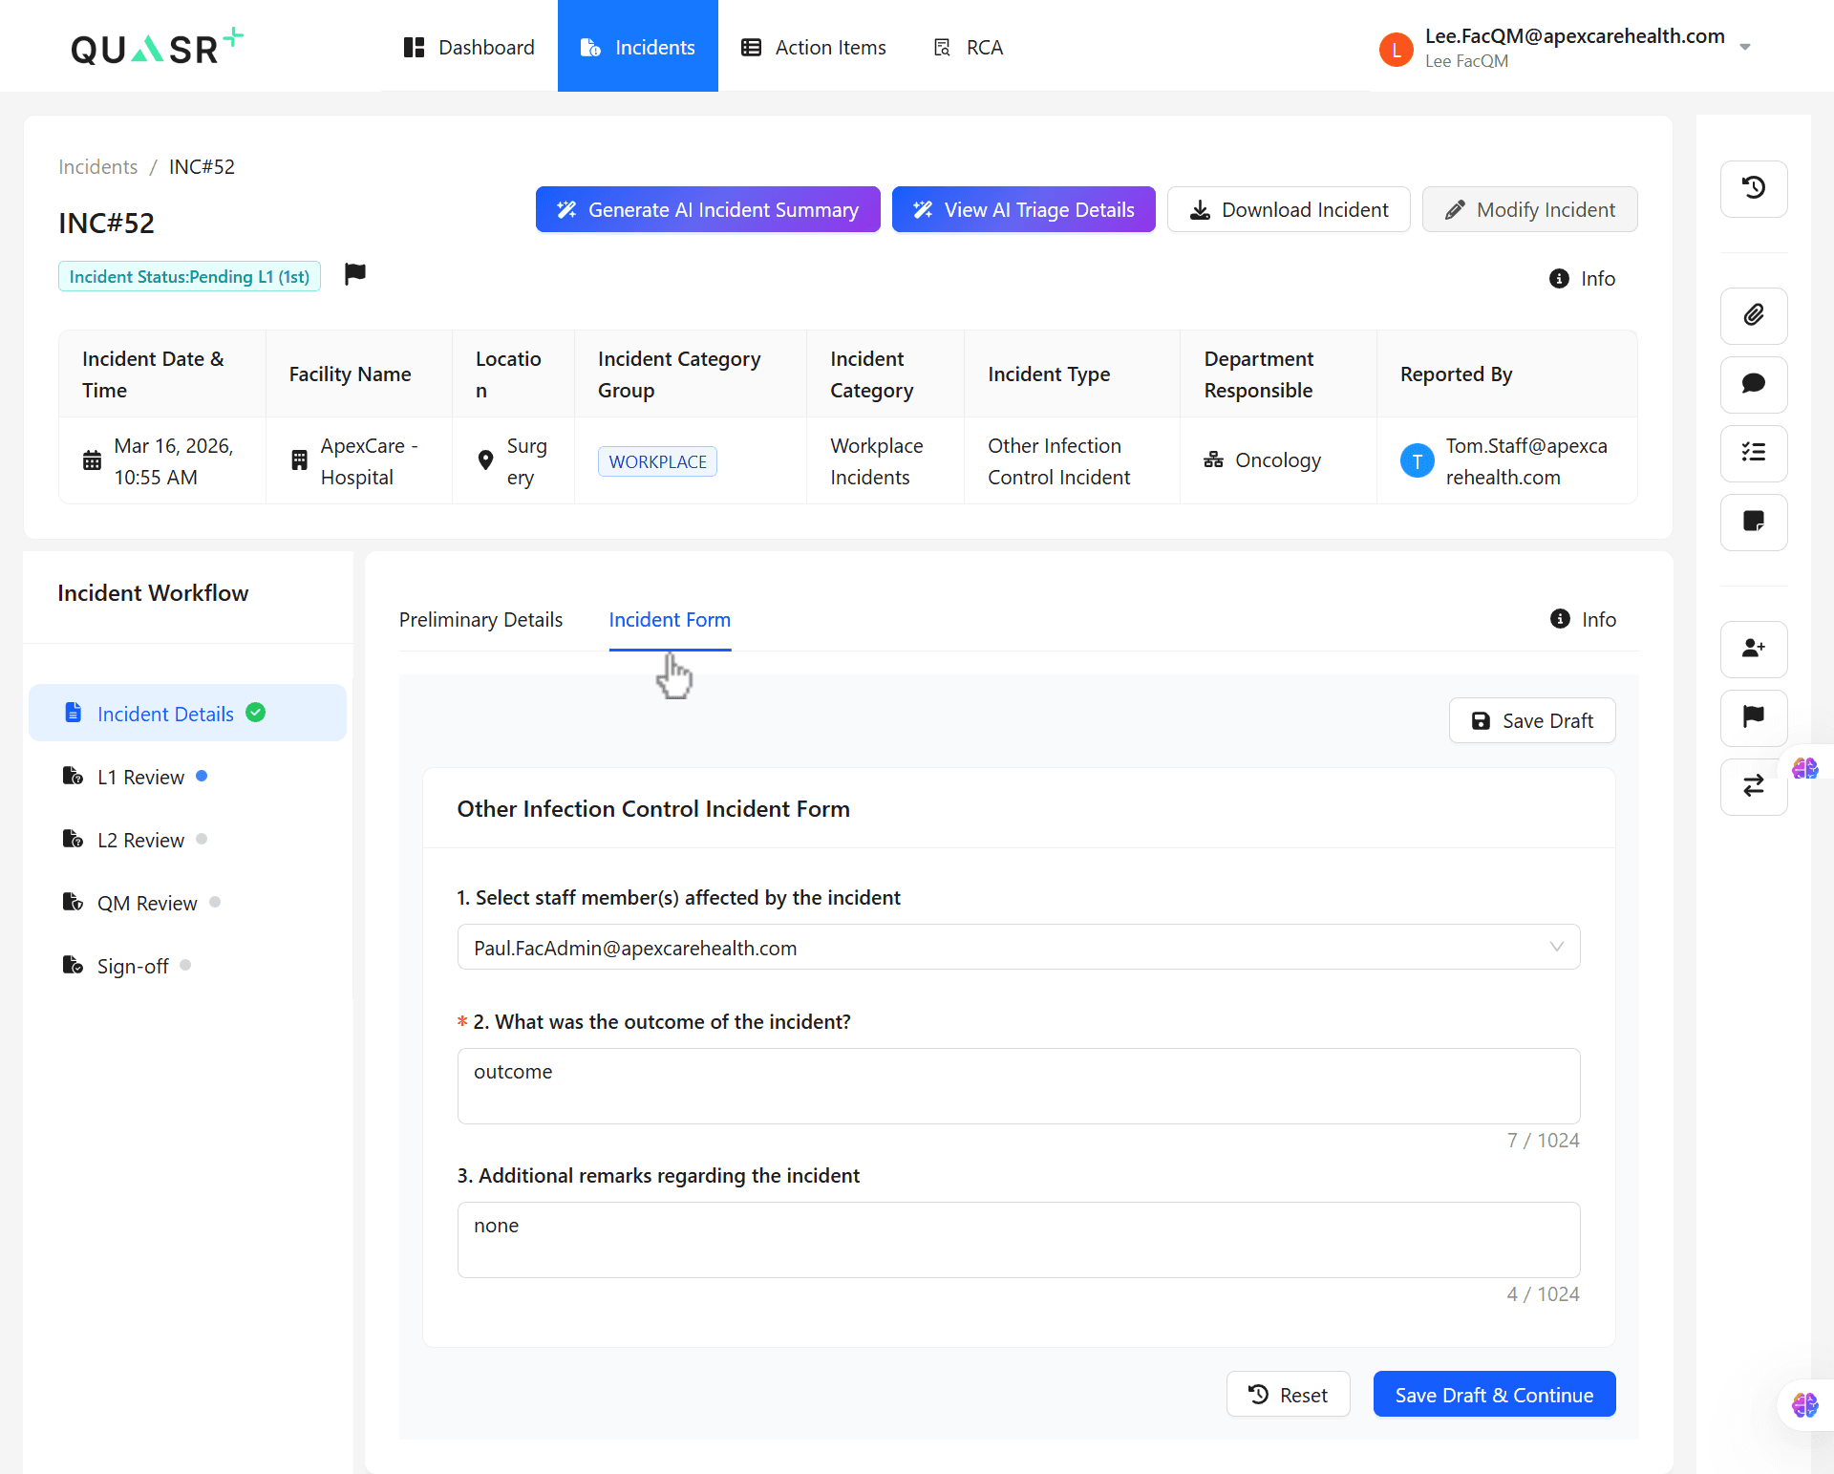Select L1 Review workflow step

click(x=140, y=777)
